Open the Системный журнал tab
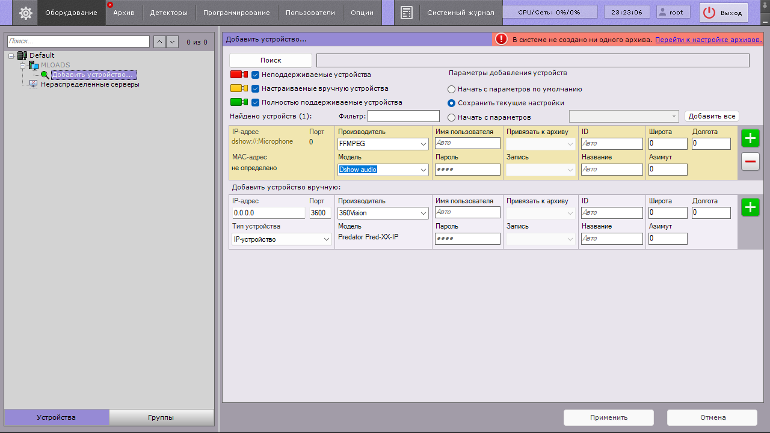Image resolution: width=770 pixels, height=433 pixels. (461, 13)
